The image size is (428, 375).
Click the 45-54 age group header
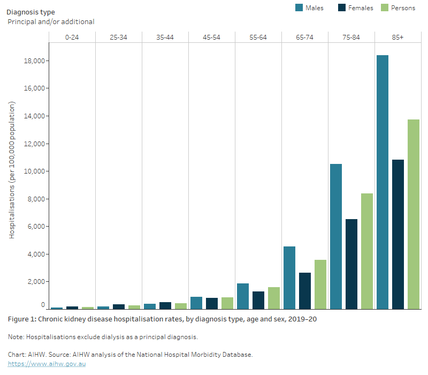(211, 37)
